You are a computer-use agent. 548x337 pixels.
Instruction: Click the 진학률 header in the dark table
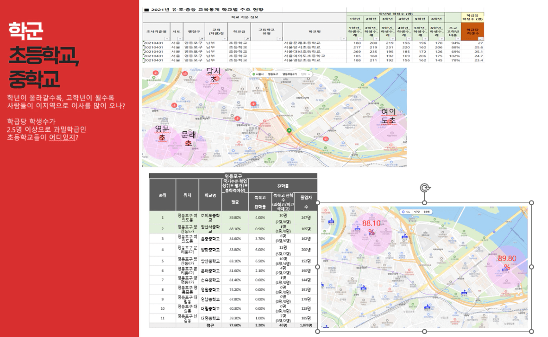click(x=283, y=186)
